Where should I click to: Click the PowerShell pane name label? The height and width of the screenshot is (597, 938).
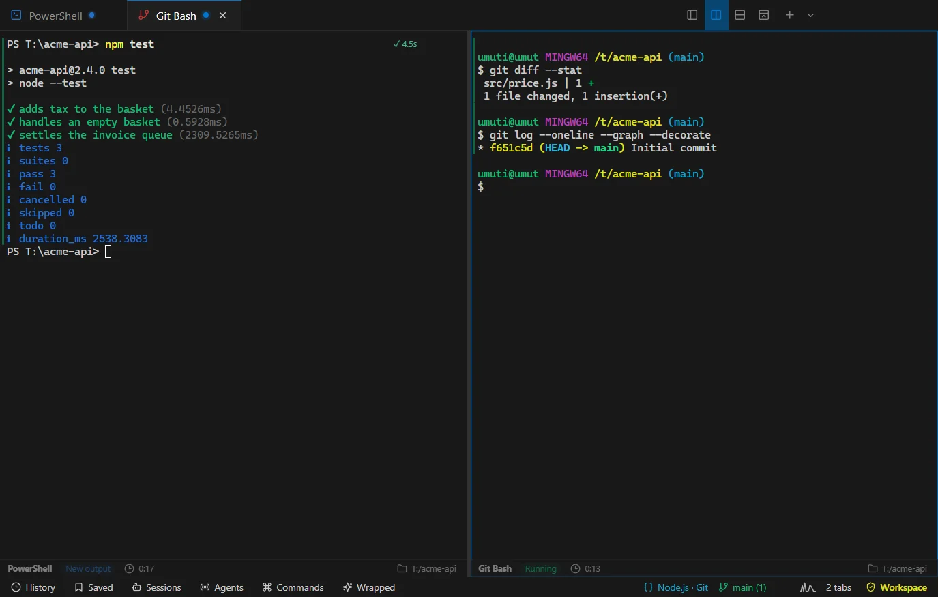[30, 568]
